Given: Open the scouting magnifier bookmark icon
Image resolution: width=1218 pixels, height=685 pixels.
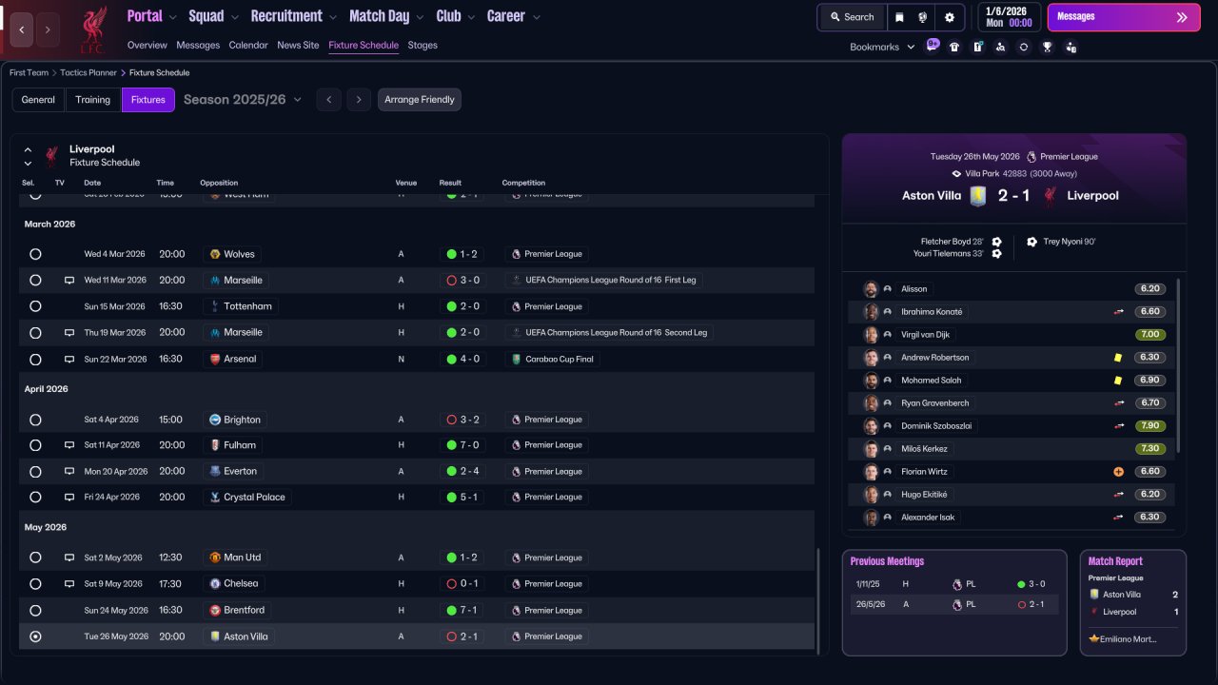Looking at the screenshot, I should pos(1001,47).
